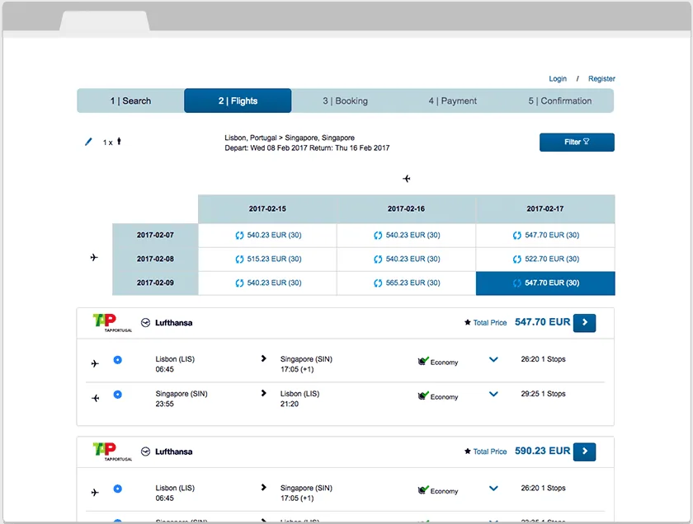Choose the 540.23 EUR fare for 02-09 and 02-15
This screenshot has width=693, height=524.
point(268,283)
